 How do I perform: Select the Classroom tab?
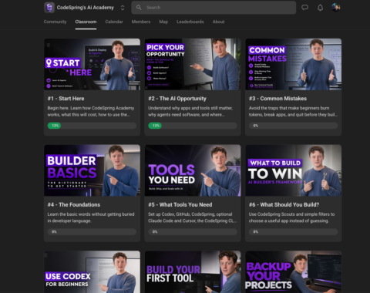(x=86, y=22)
